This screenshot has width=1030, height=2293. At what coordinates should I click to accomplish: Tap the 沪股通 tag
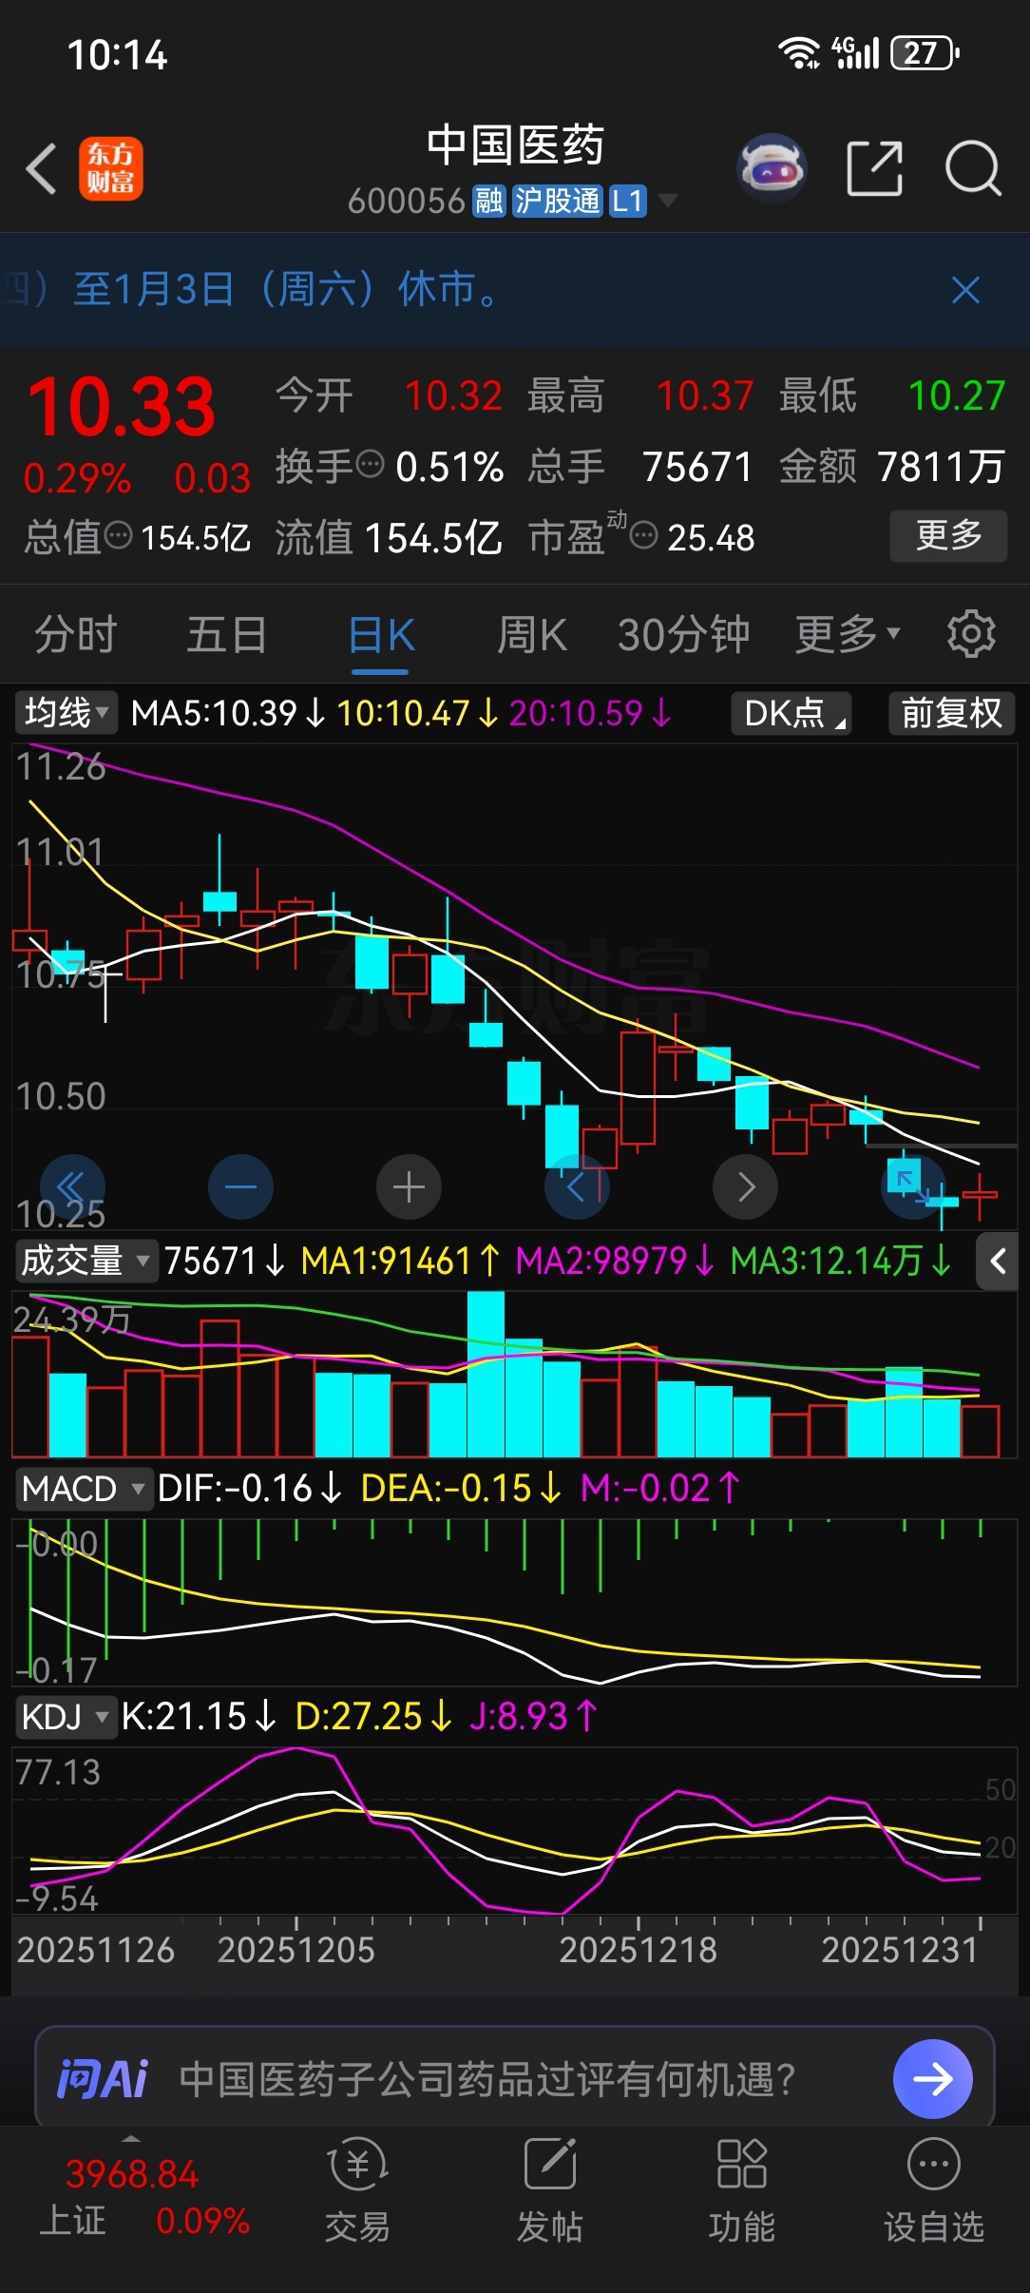click(x=558, y=201)
